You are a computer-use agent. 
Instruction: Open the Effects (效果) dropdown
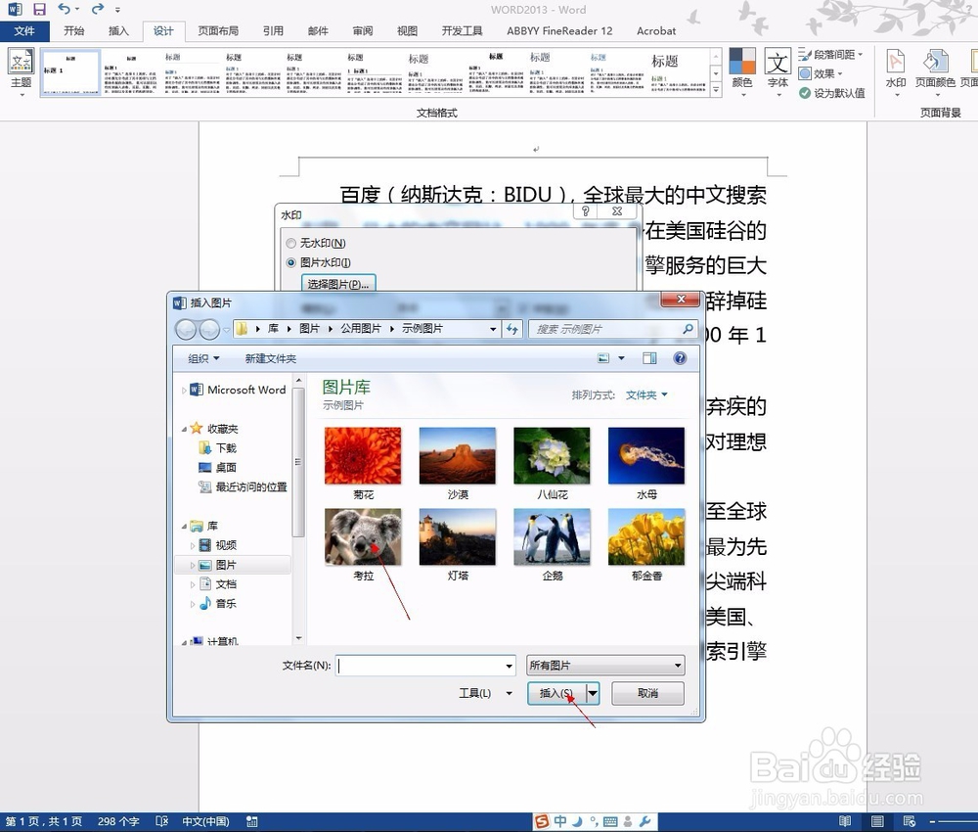[822, 73]
